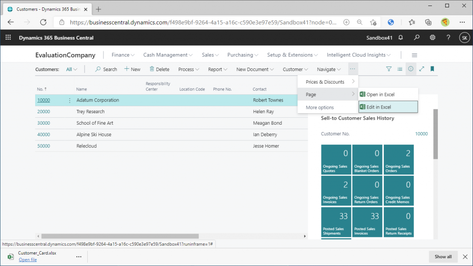This screenshot has width=473, height=266.
Task: Open the browser Favorites list icon
Action: pos(412,22)
